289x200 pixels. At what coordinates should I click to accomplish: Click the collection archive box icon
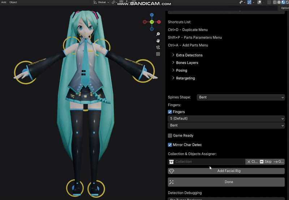tap(171, 161)
